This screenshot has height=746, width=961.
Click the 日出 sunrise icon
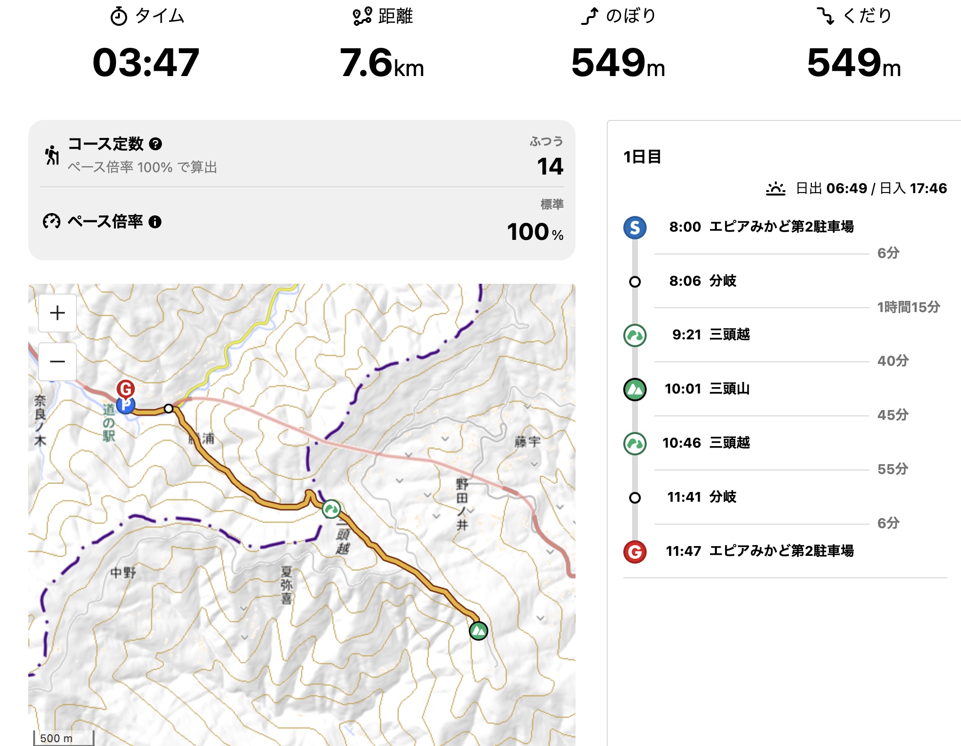click(x=775, y=188)
